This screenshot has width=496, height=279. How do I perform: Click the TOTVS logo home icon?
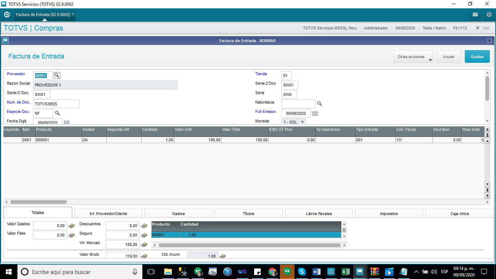point(7,15)
